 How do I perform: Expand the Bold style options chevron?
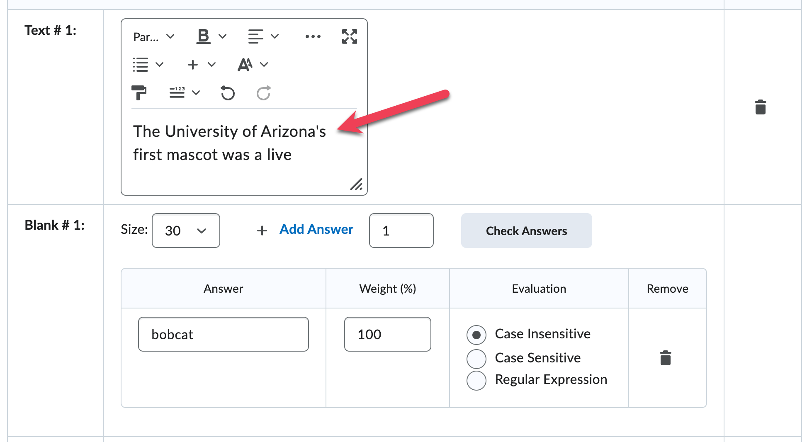pyautogui.click(x=223, y=36)
